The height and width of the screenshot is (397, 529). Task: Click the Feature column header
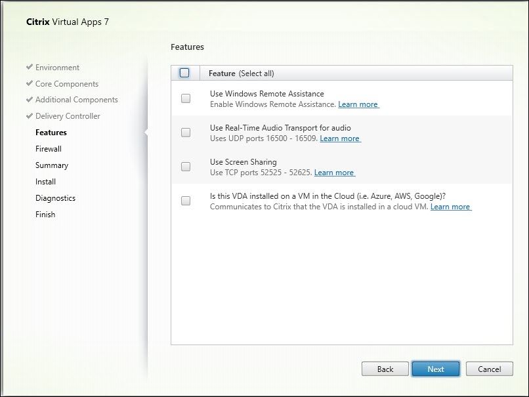222,73
